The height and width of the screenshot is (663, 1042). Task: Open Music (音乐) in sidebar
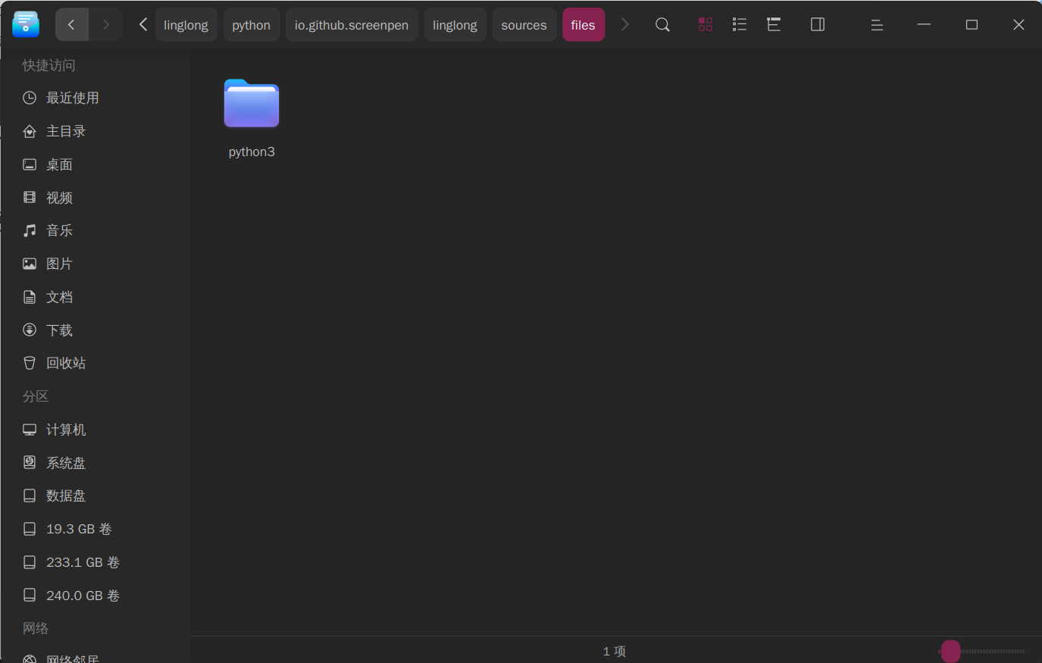pyautogui.click(x=95, y=230)
